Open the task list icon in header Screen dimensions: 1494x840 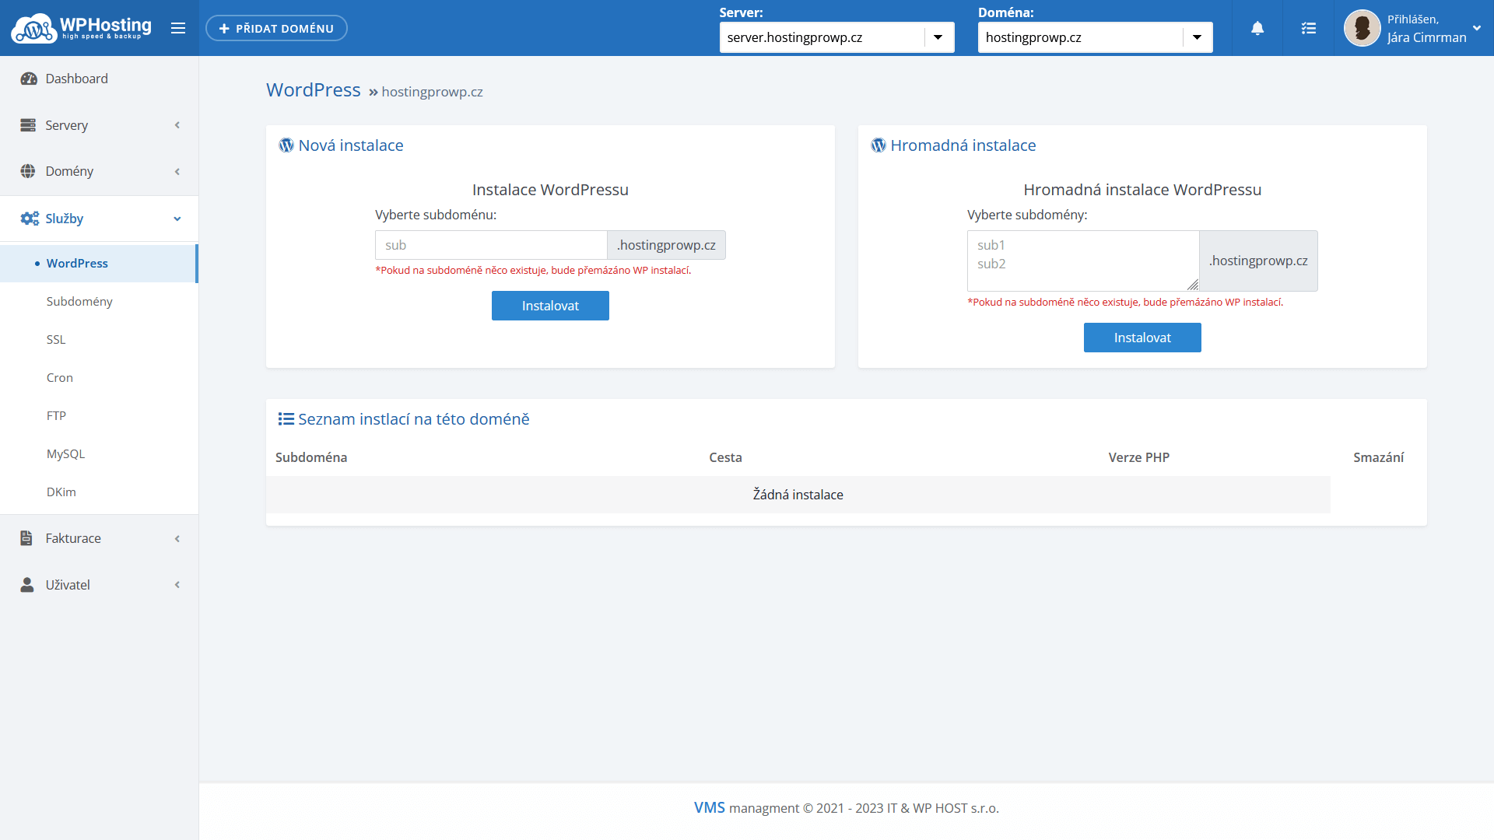(x=1309, y=28)
